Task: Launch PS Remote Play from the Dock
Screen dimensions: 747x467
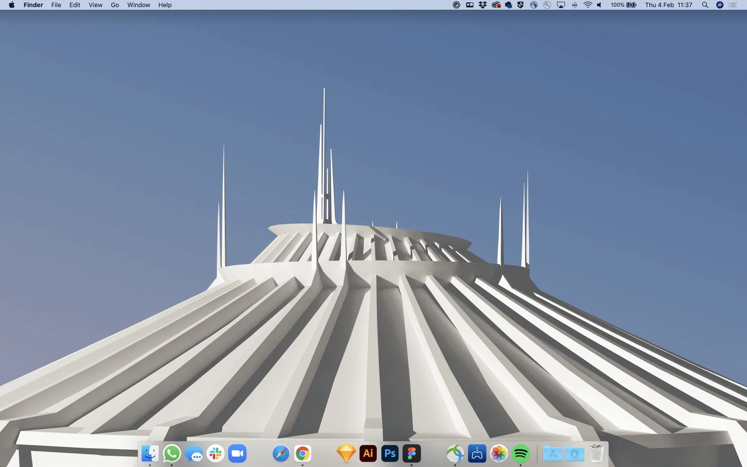Action: pos(477,453)
